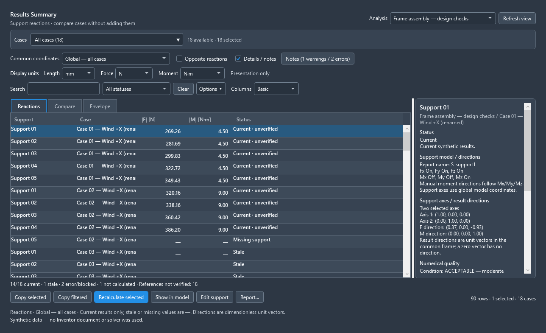The height and width of the screenshot is (333, 546).
Task: Click the Refresh view button
Action: 517,18
